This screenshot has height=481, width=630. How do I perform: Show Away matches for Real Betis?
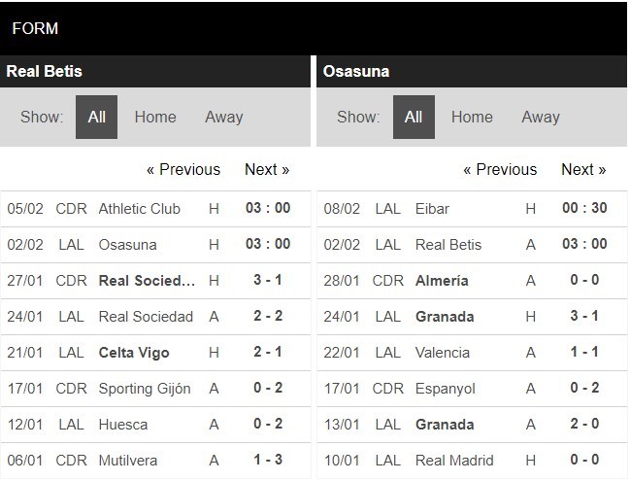(224, 117)
